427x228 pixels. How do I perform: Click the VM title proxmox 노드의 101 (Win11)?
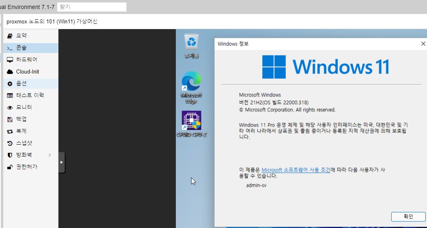(52, 21)
